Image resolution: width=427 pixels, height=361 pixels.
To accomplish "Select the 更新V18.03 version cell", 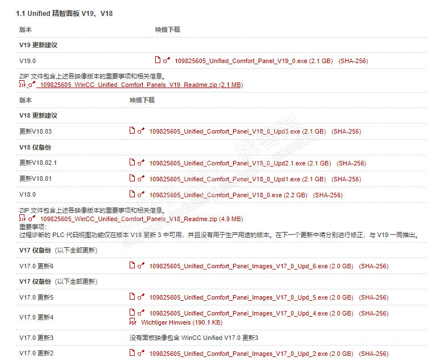I will [x=35, y=131].
